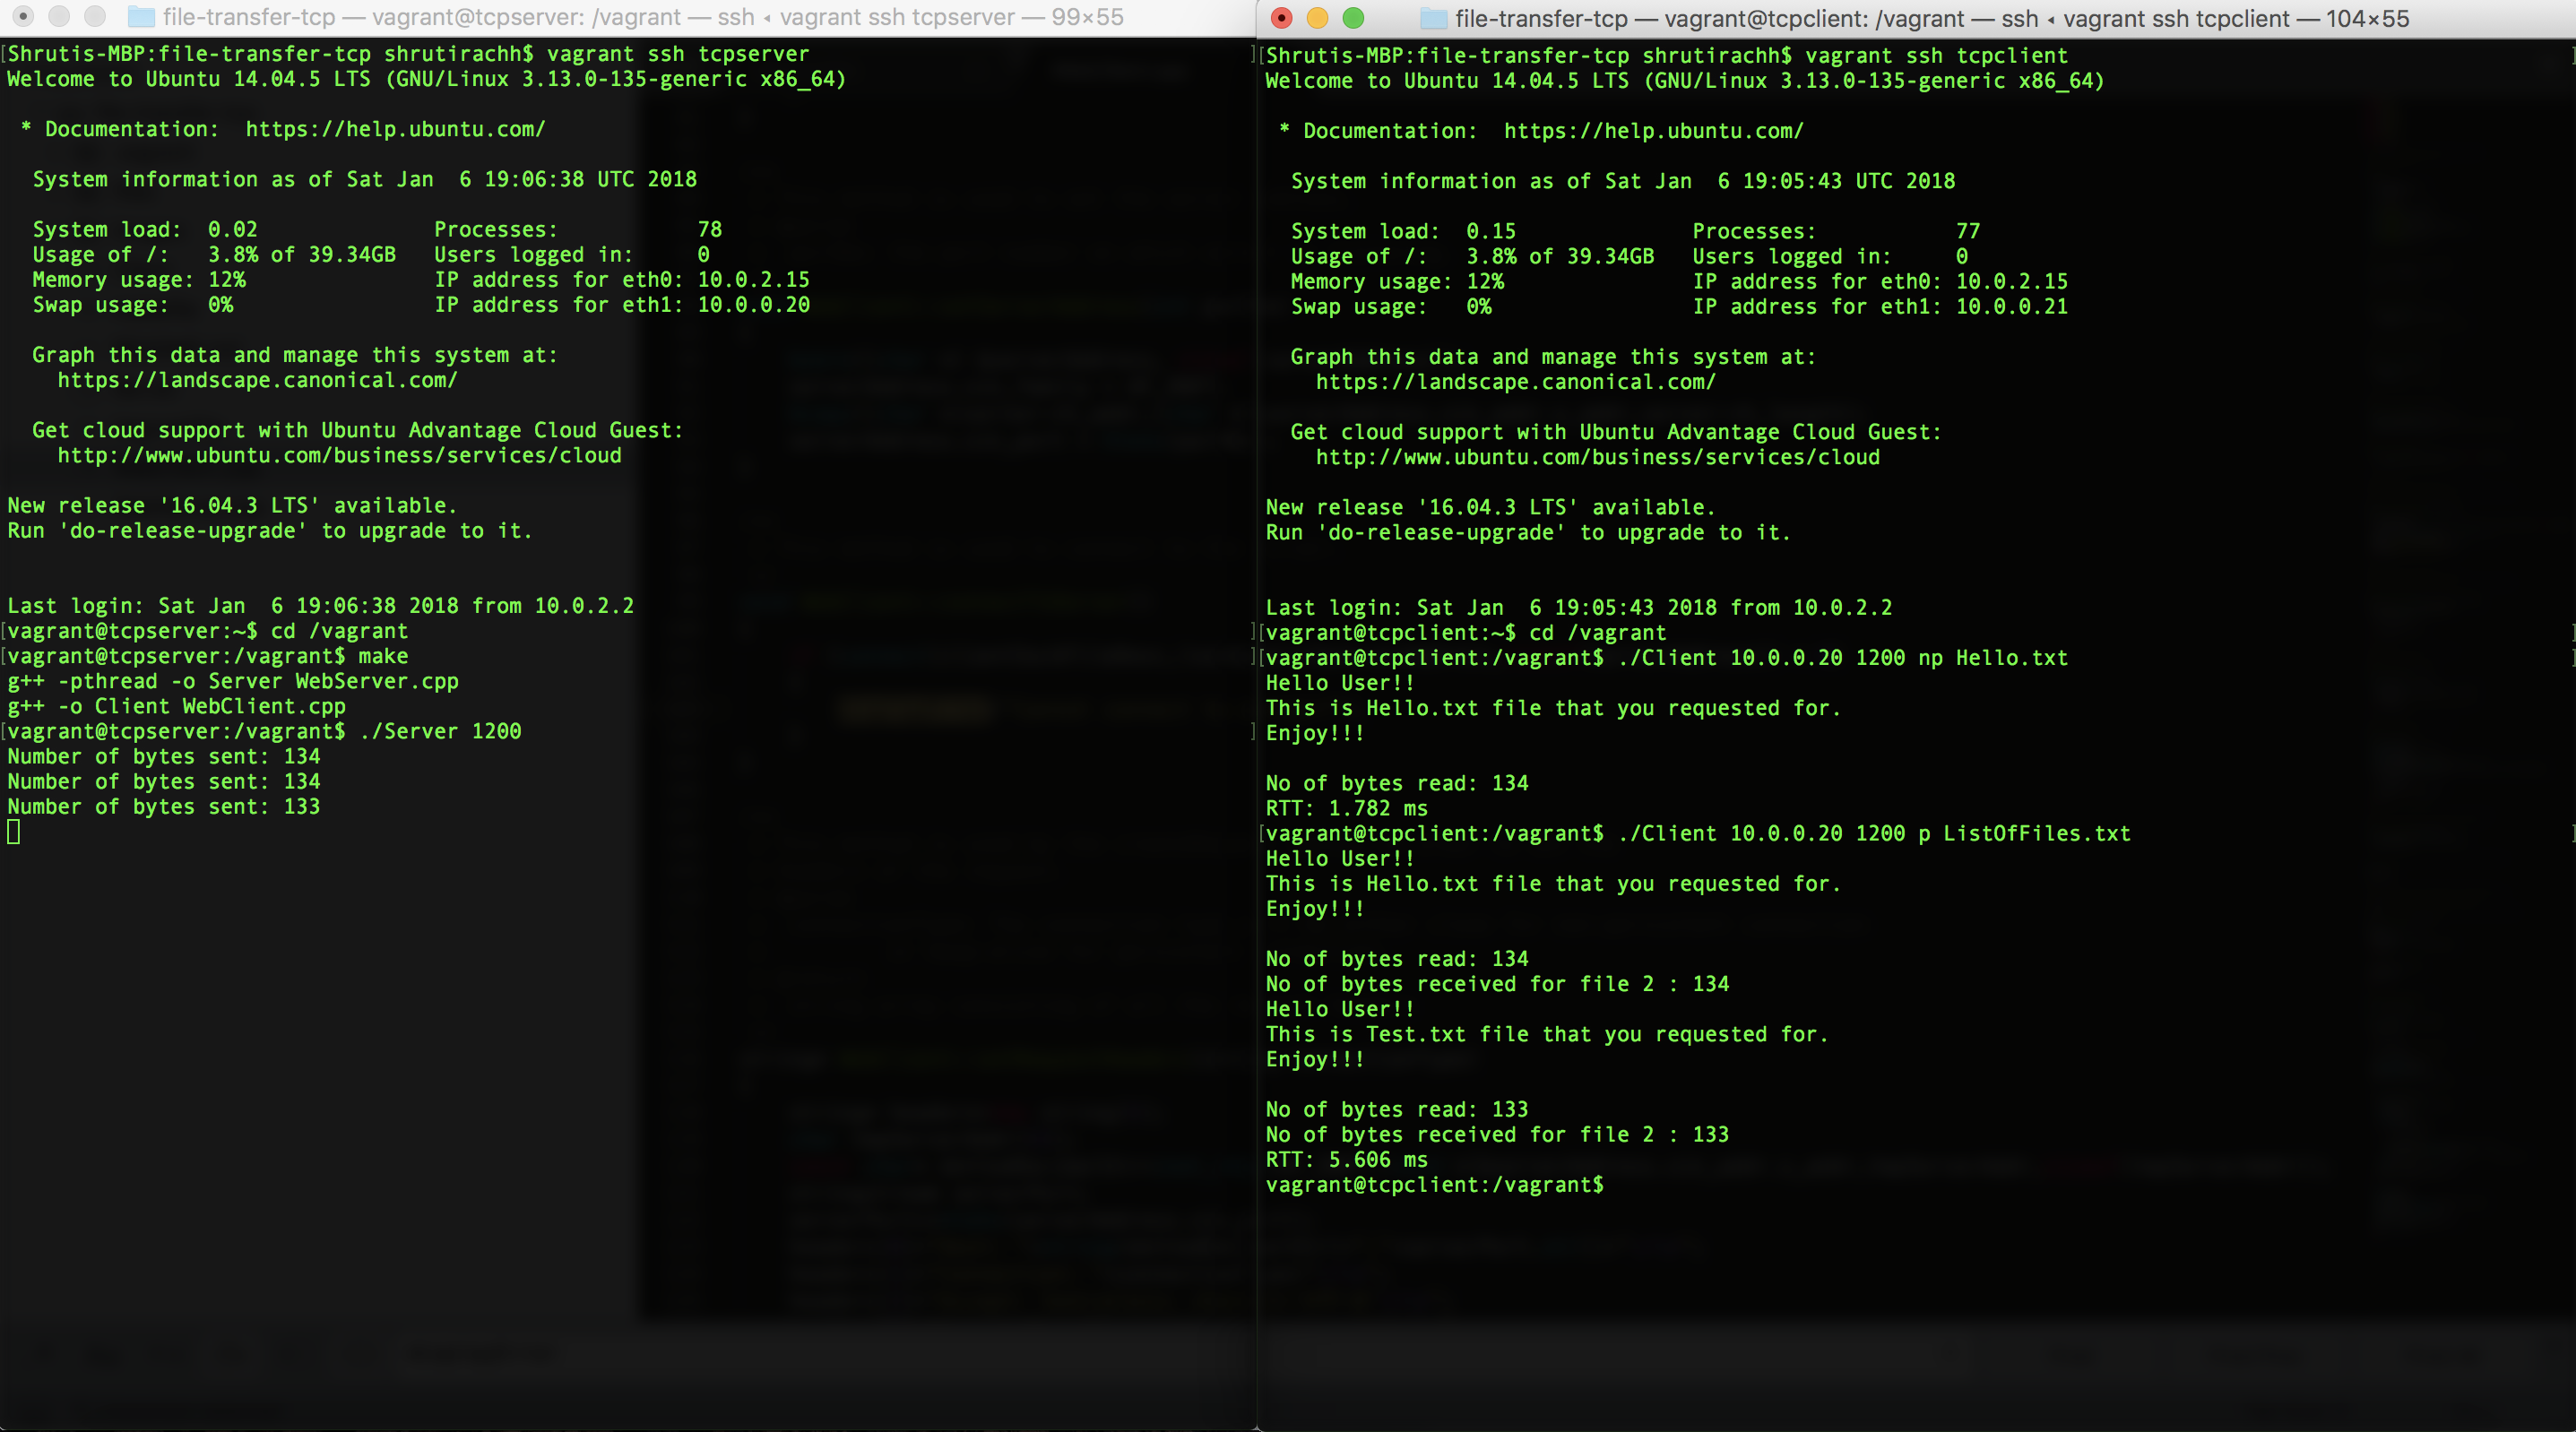Click 'g++ -pthread -o Server WebServer.cpp' line

coord(233,681)
